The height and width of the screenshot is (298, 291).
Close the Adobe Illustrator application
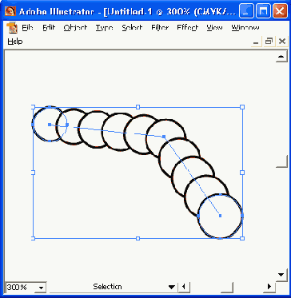[280, 11]
